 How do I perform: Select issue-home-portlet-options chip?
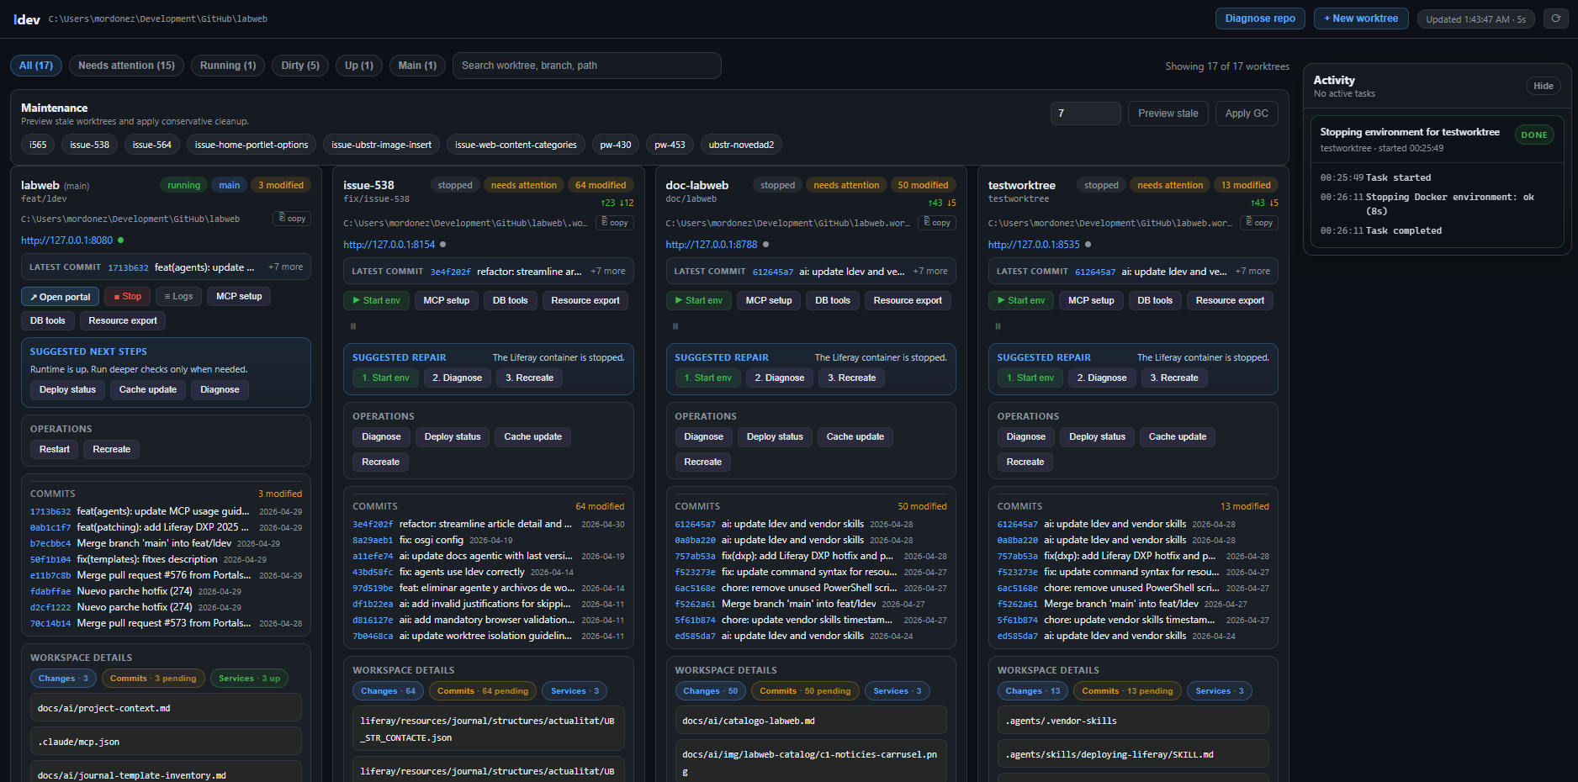pyautogui.click(x=252, y=145)
